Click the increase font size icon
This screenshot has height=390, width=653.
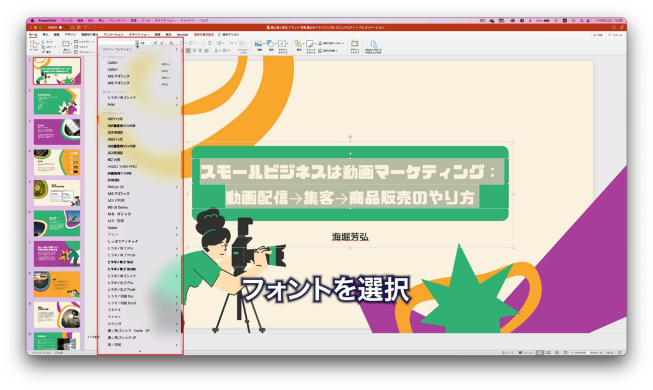[x=155, y=43]
